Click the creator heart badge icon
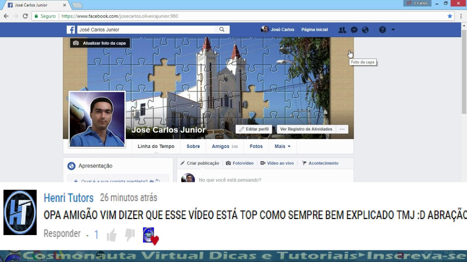Image resolution: width=467 pixels, height=262 pixels. [151, 236]
